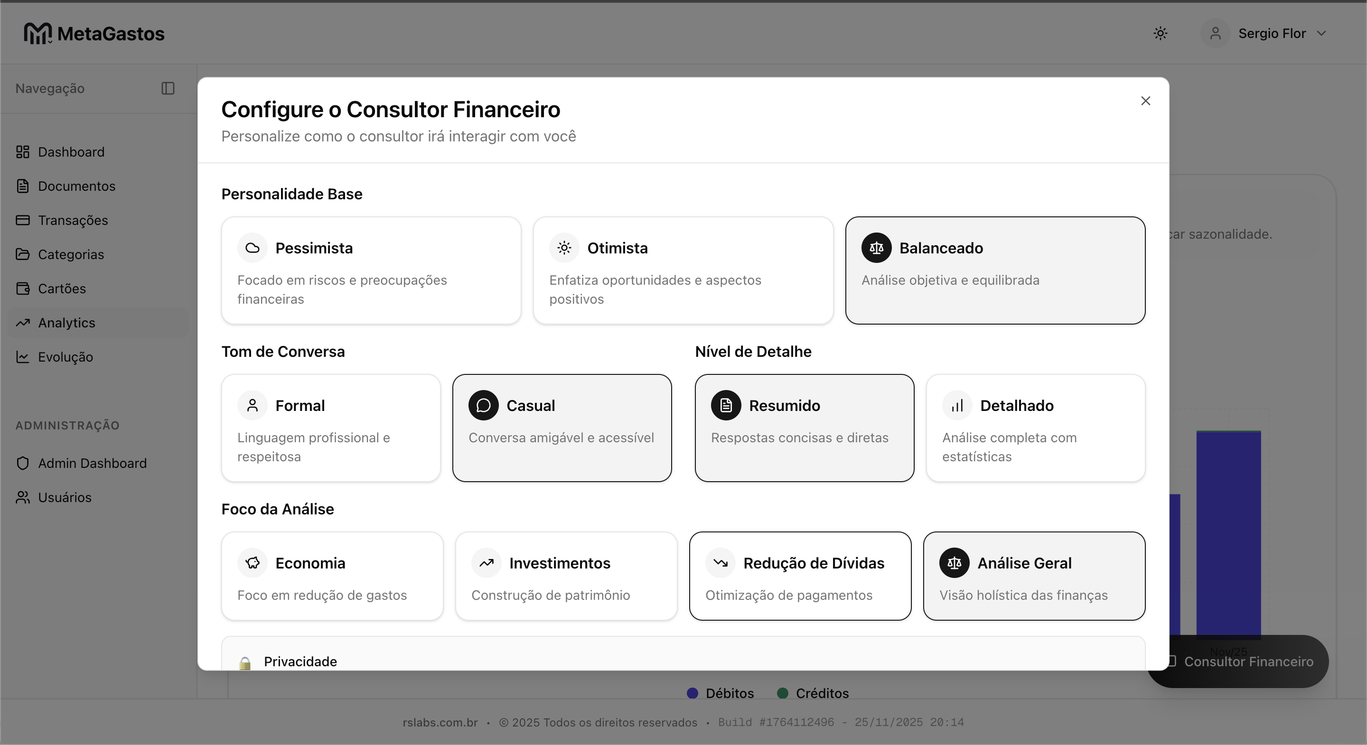Click the scales icon on Balanceado card

click(876, 248)
